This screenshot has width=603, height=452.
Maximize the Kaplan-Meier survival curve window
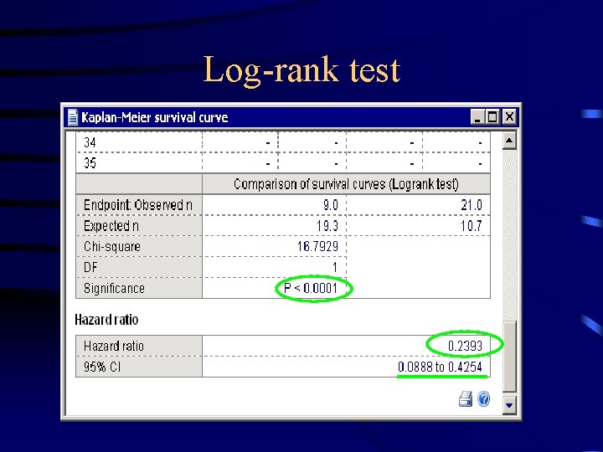tap(492, 117)
